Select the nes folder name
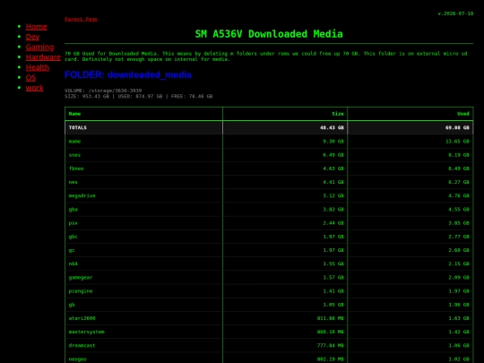Image resolution: width=484 pixels, height=363 pixels. (x=73, y=182)
